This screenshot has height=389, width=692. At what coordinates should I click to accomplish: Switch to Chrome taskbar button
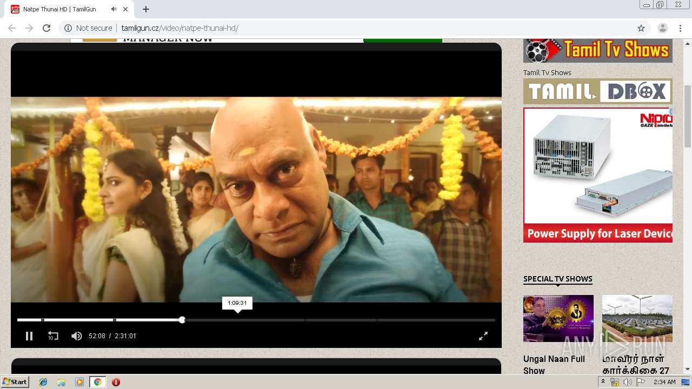click(97, 382)
